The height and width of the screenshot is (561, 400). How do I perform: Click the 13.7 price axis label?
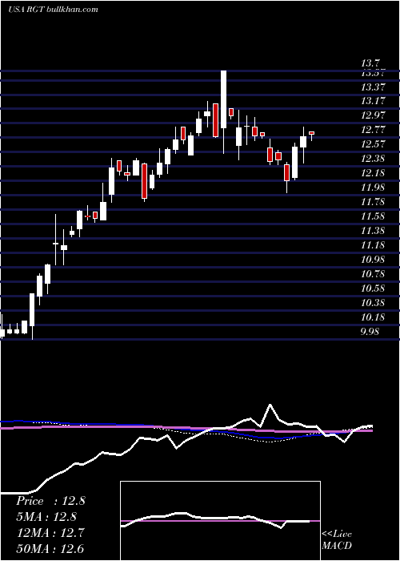tap(370, 63)
